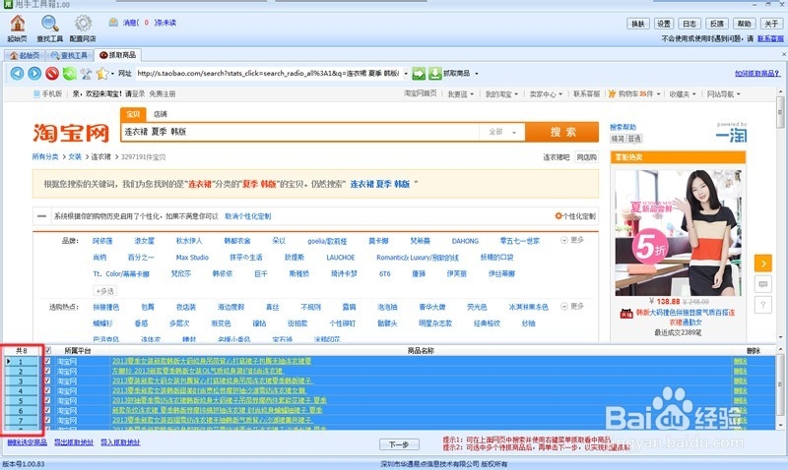Click the orange right arrow on sidebar
The width and height of the screenshot is (788, 470).
(762, 264)
